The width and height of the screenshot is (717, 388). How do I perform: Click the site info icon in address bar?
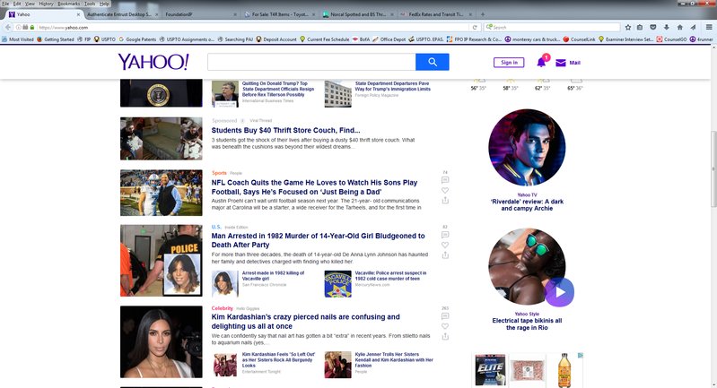pyautogui.click(x=19, y=28)
